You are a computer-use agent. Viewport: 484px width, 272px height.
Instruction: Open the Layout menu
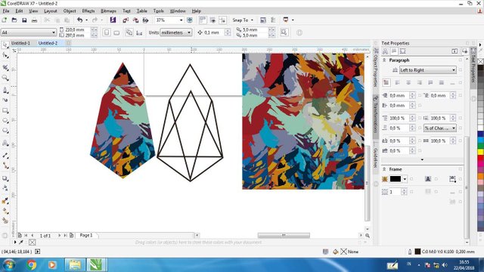tap(51, 11)
